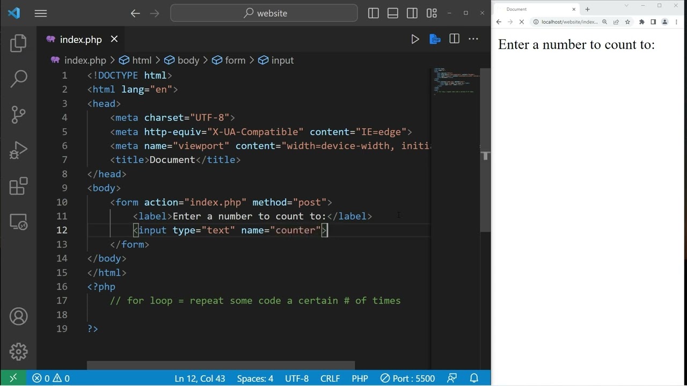687x386 pixels.
Task: Open the Manage gear menu
Action: pyautogui.click(x=18, y=352)
